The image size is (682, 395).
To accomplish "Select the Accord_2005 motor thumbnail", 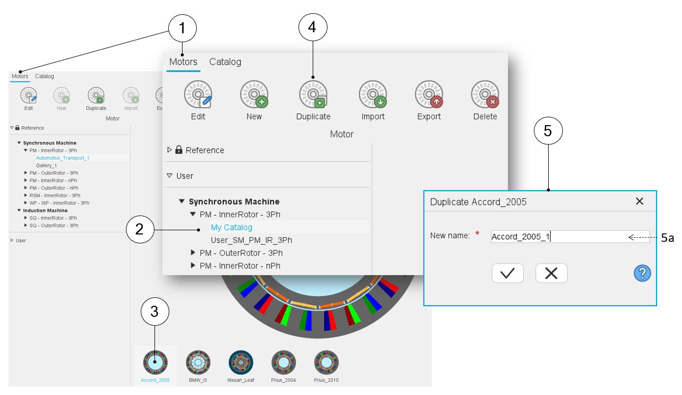I will [x=155, y=362].
